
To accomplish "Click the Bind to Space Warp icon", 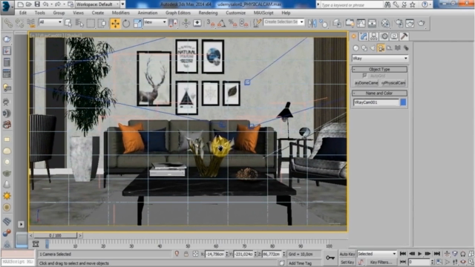I will (x=31, y=23).
